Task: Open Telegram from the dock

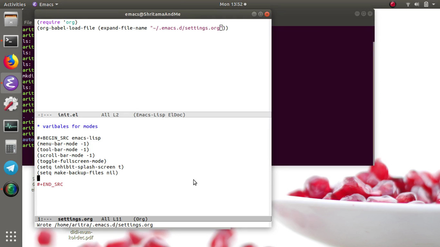Action: pyautogui.click(x=11, y=168)
